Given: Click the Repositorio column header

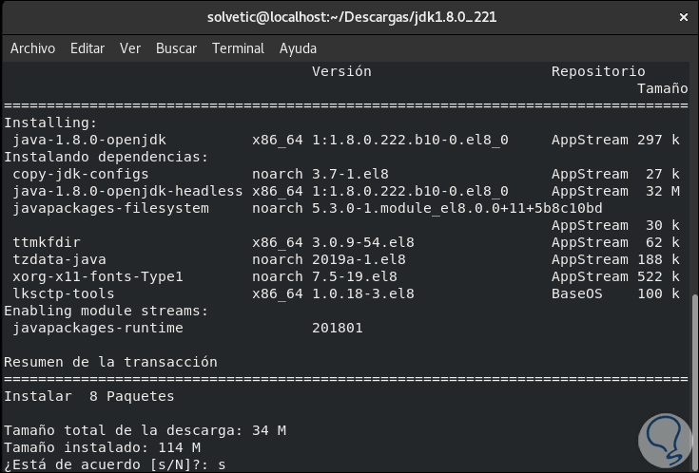Looking at the screenshot, I should tap(598, 71).
